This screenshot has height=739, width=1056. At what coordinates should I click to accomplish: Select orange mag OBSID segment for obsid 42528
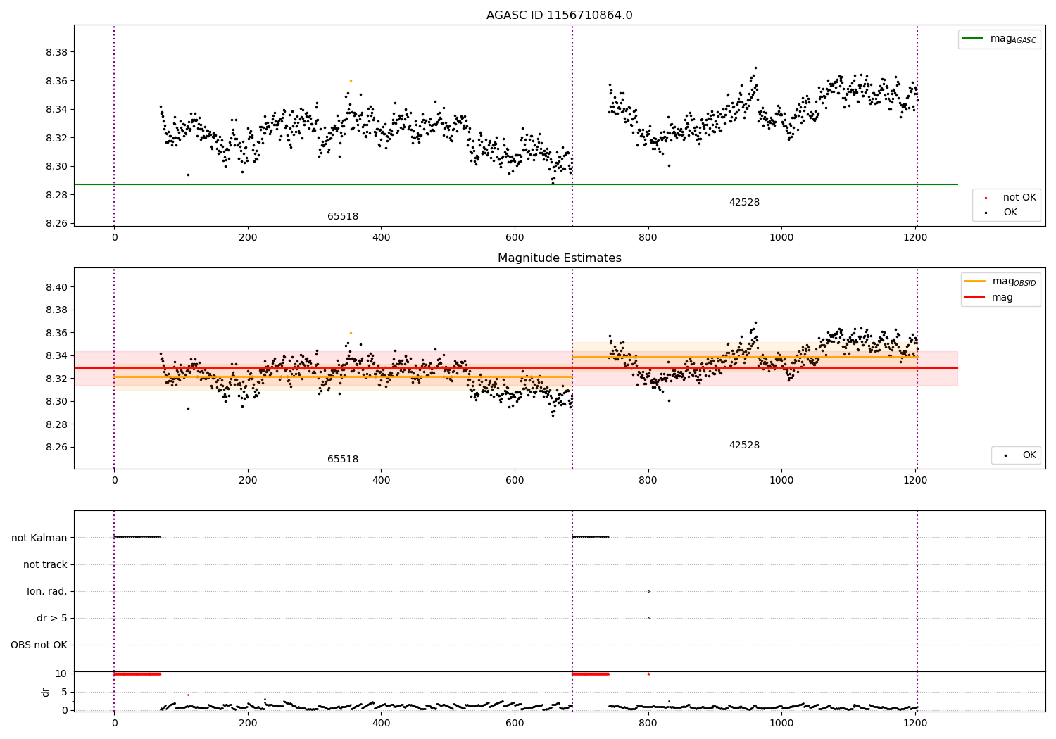pyautogui.click(x=745, y=357)
